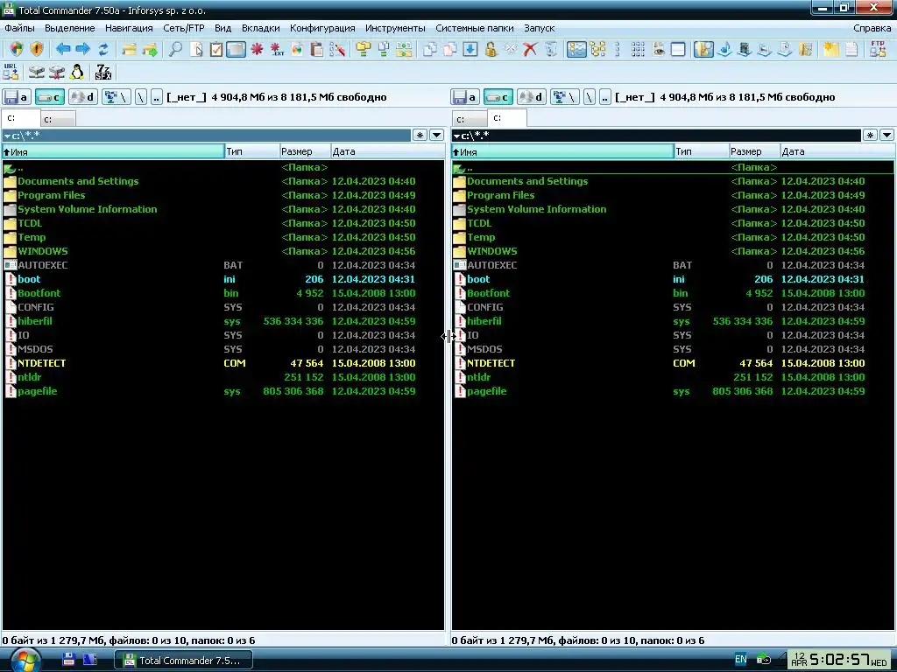The image size is (897, 672).
Task: Open the magnifying glass search tool
Action: point(175,49)
